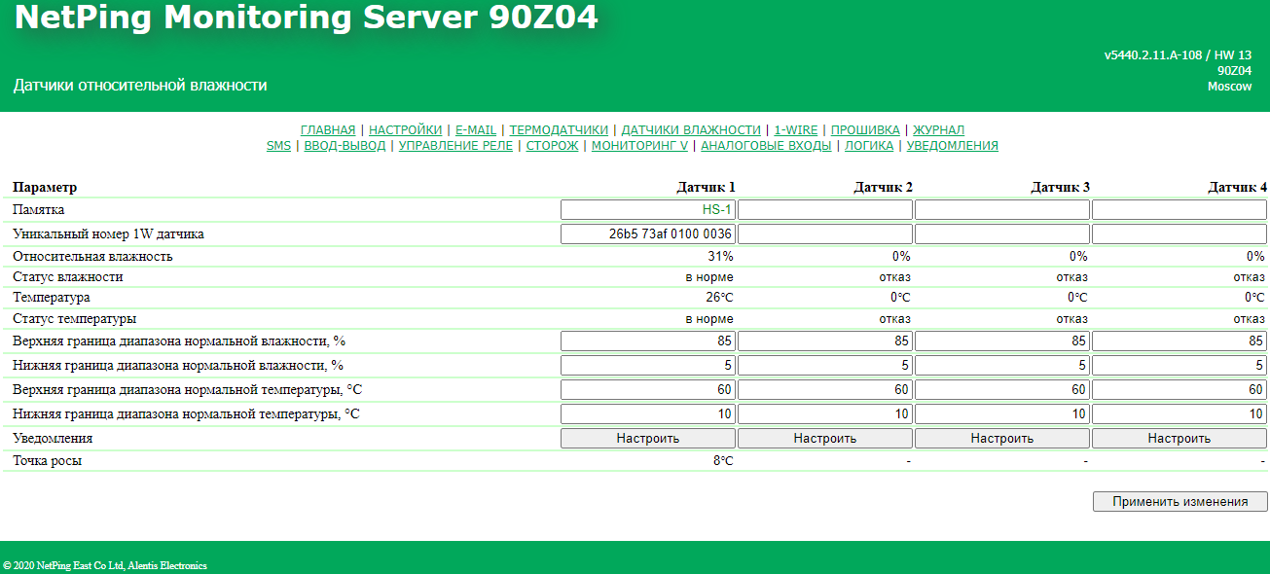The width and height of the screenshot is (1270, 574).
Task: Open the АНАЛОГОВЫЕ ВХОДЫ link
Action: pyautogui.click(x=766, y=146)
